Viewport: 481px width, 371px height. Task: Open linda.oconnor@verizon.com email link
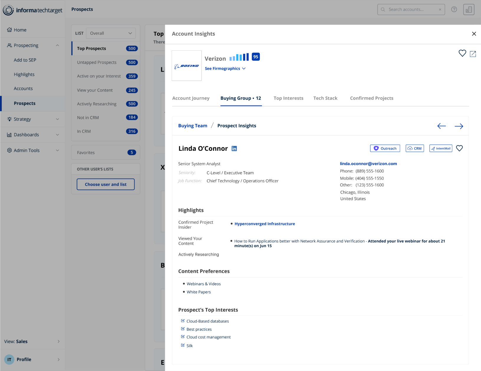(368, 164)
